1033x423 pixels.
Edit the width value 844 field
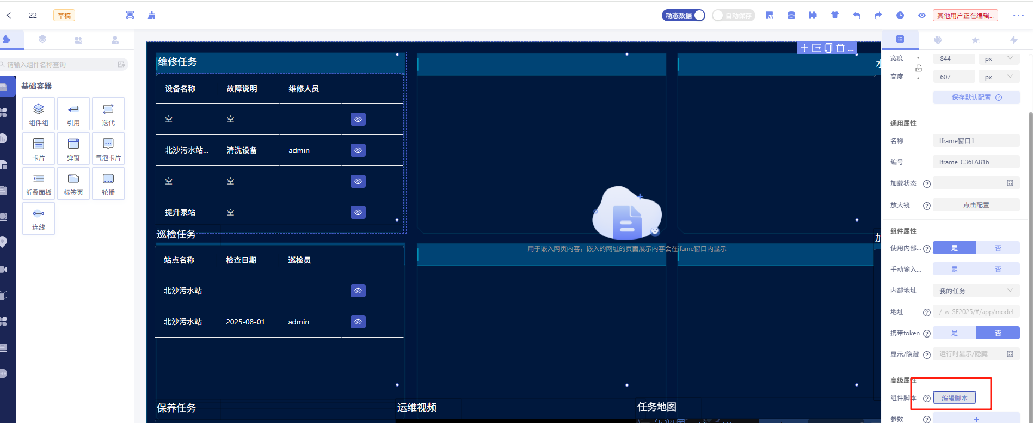click(955, 59)
